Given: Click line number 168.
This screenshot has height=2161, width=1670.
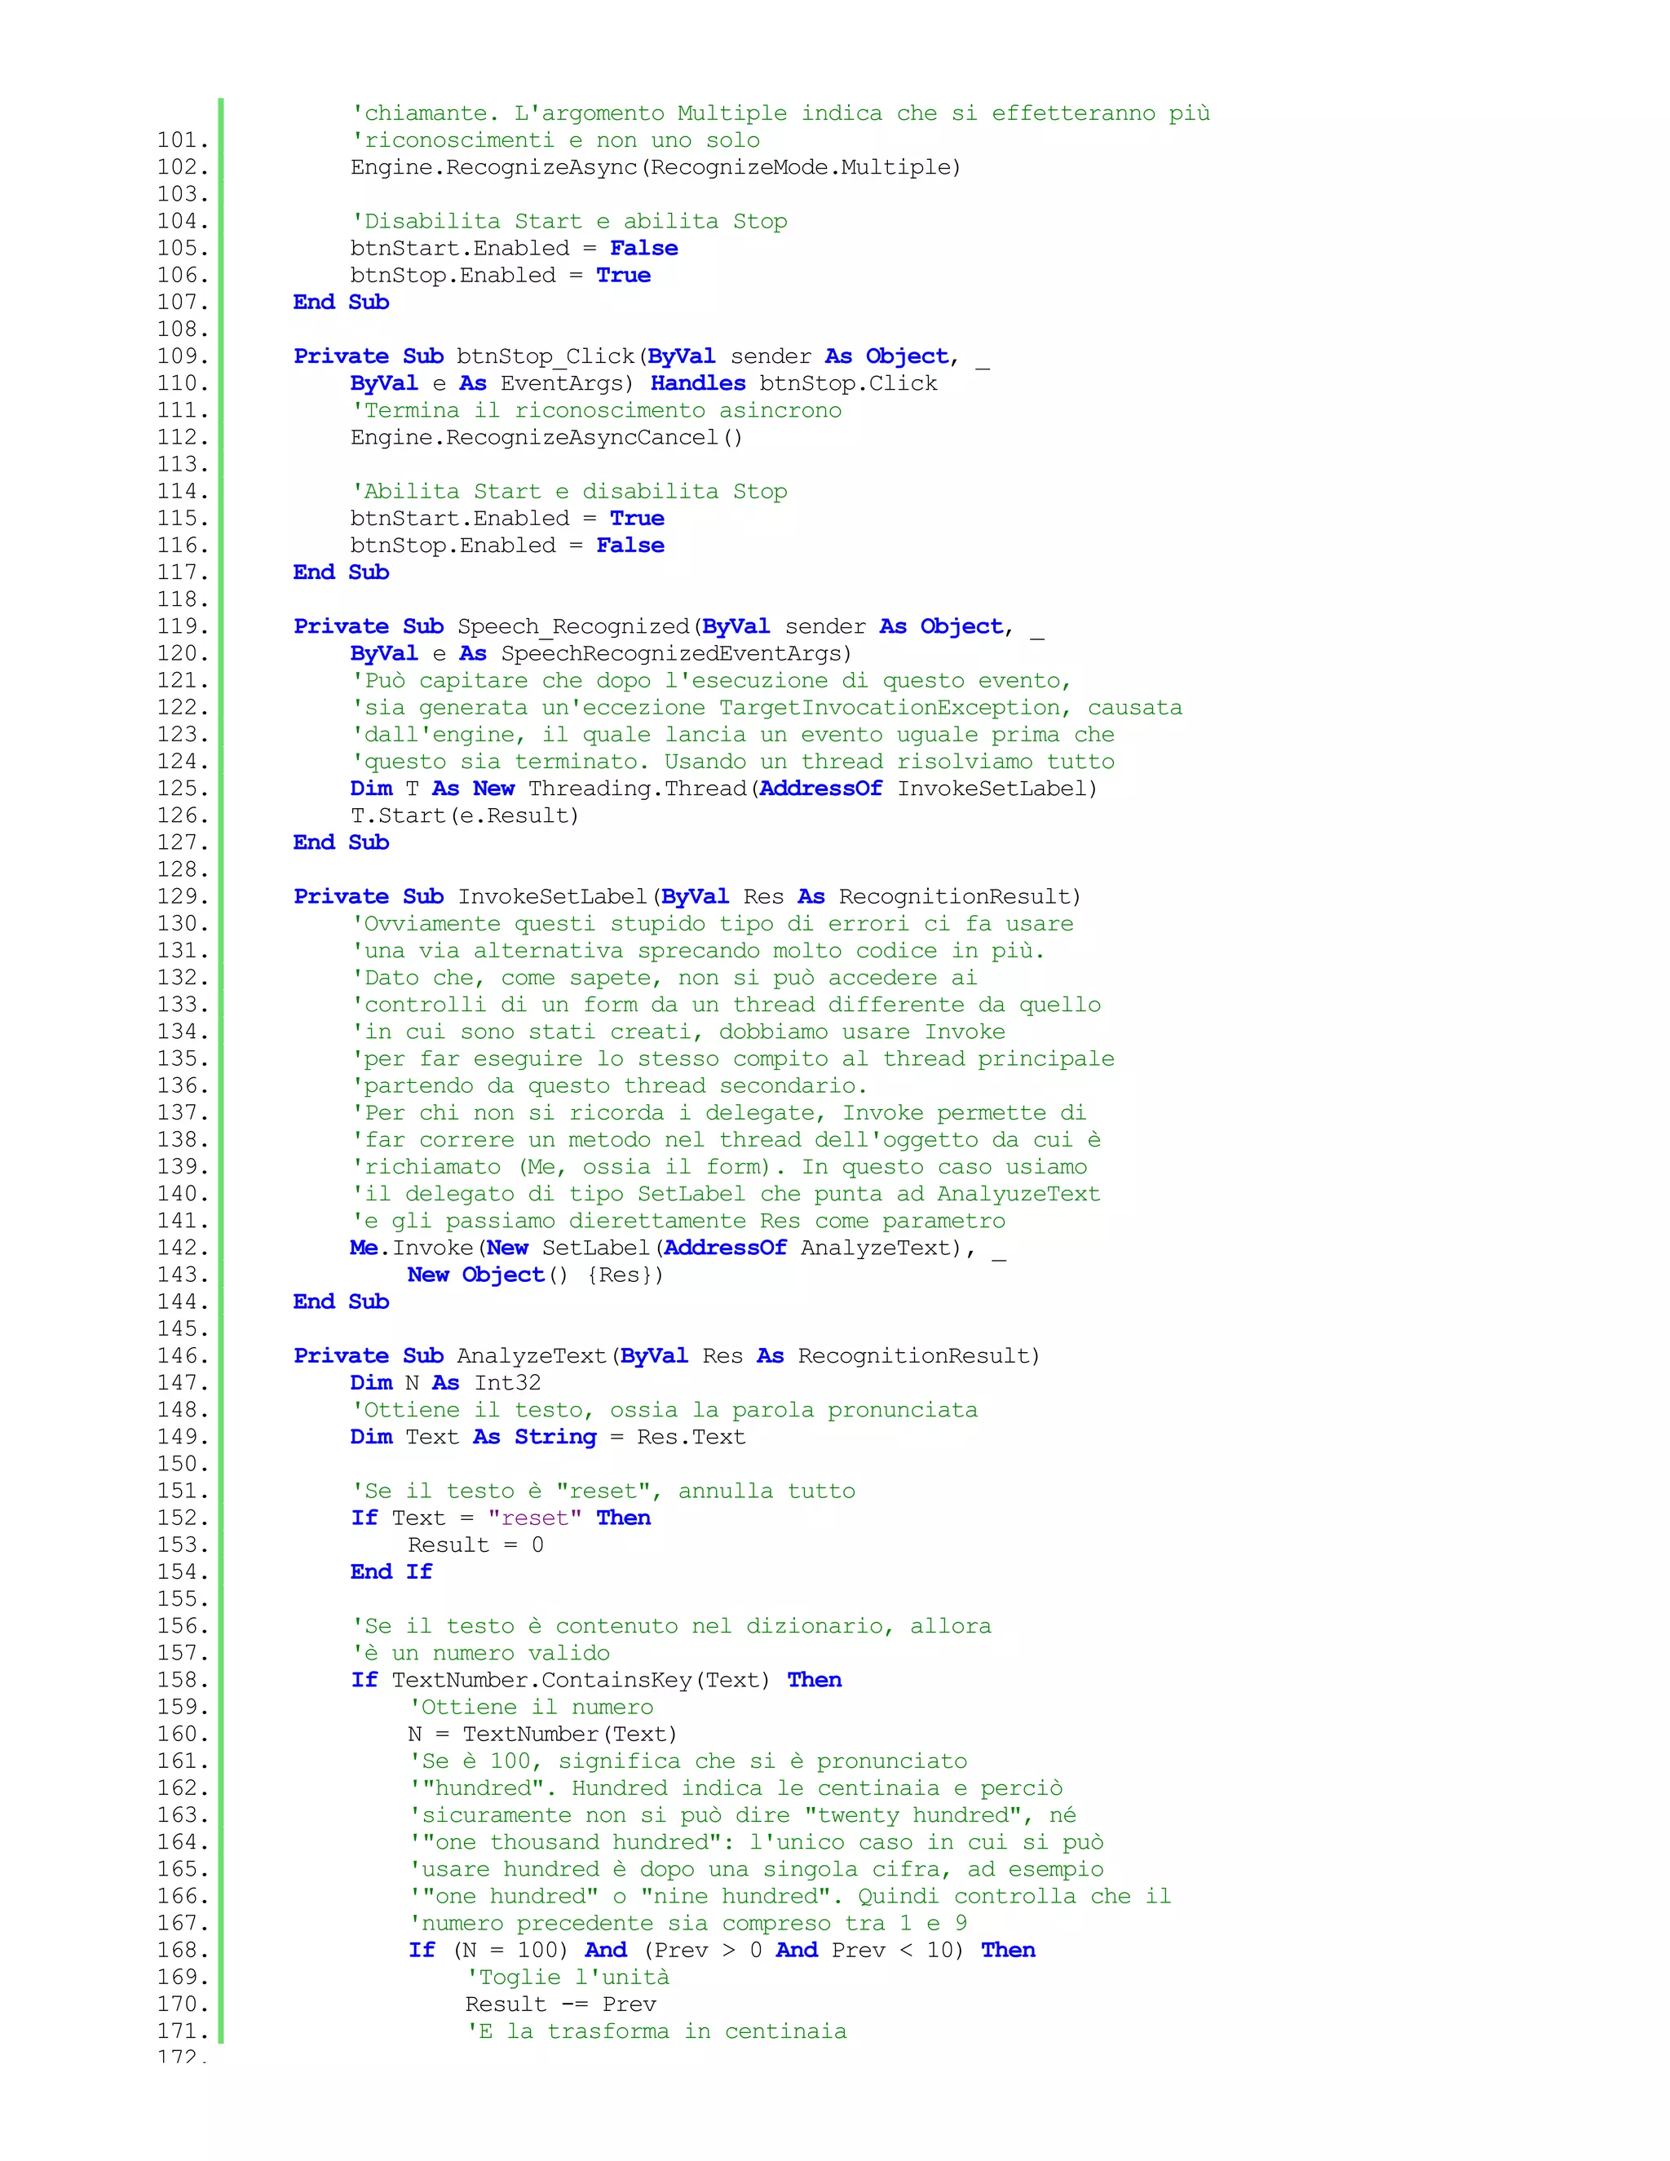Looking at the screenshot, I should coord(183,1951).
